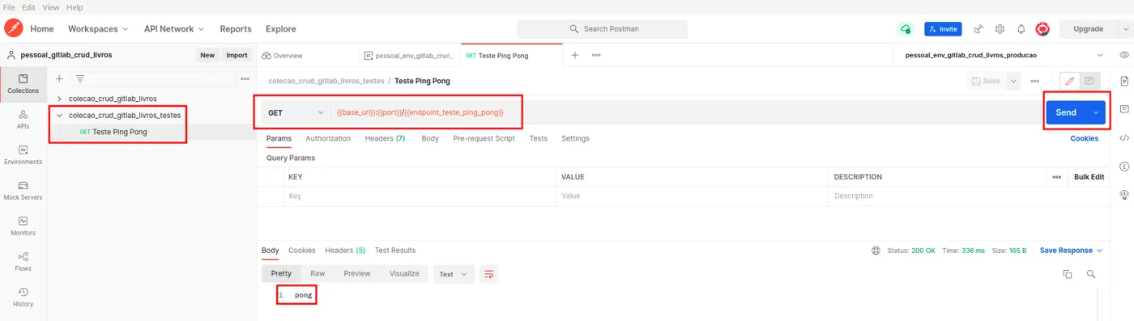Select the Pretty response view

(281, 273)
